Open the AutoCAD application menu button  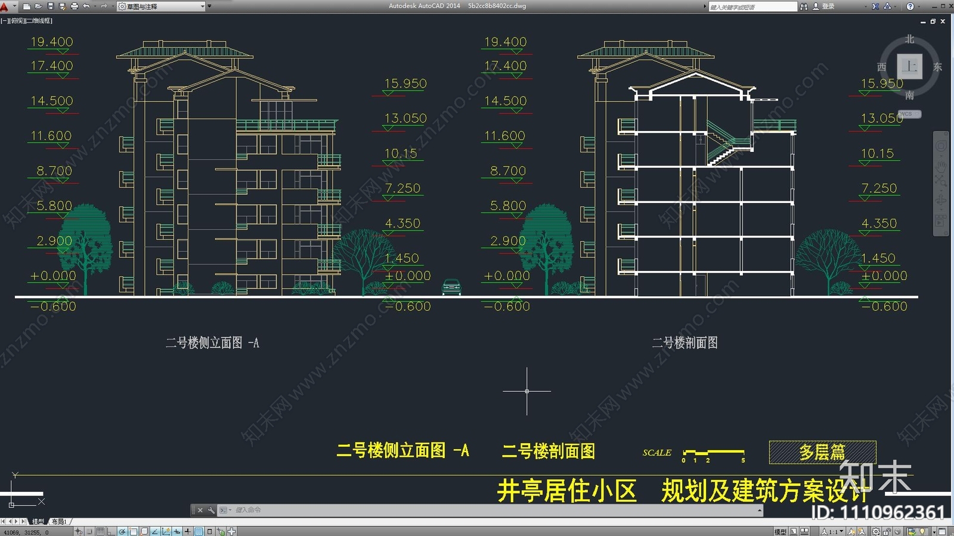pyautogui.click(x=6, y=7)
